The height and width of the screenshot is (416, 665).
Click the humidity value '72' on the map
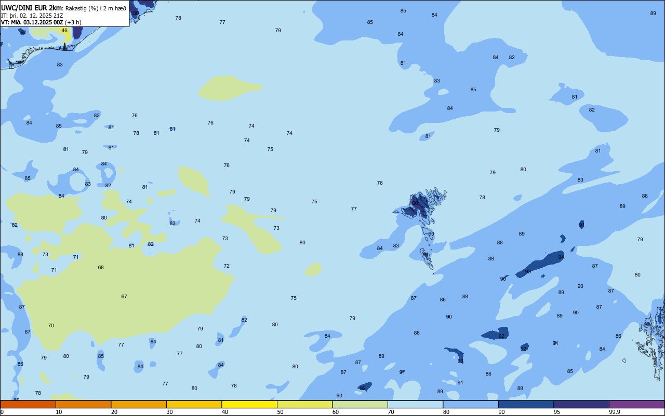(227, 266)
